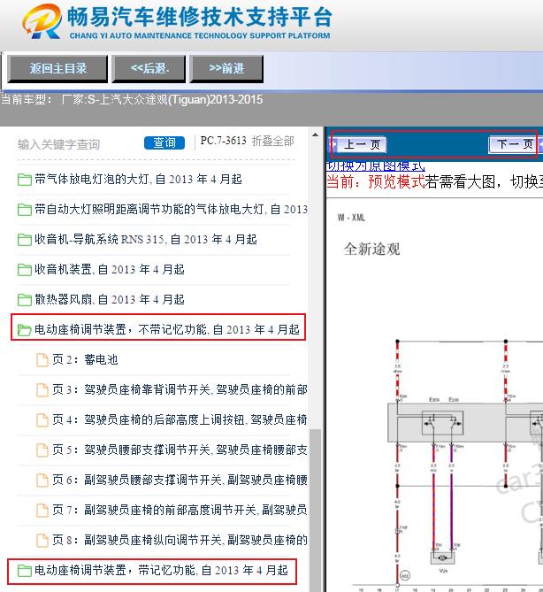The image size is (543, 592).
Task: Open 页 7：副驾驶员座椅的前部高度调节开关 page
Action: coord(180,510)
